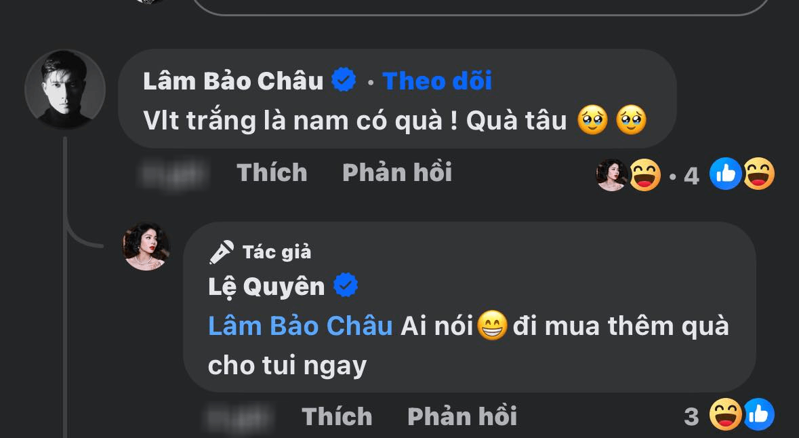Follow Lâm Bảo Châu via Theo dõi

pos(436,81)
